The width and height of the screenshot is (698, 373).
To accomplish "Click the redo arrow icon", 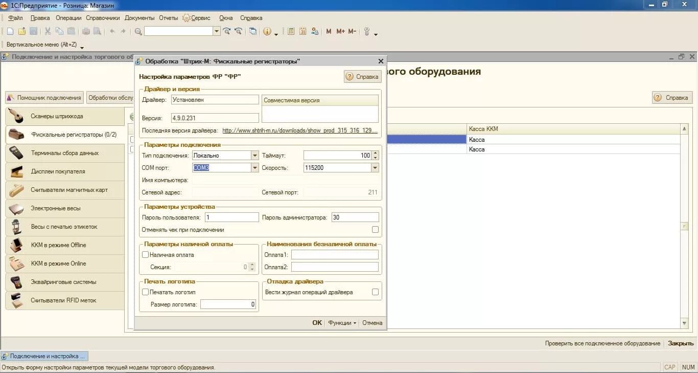I will 123,31.
